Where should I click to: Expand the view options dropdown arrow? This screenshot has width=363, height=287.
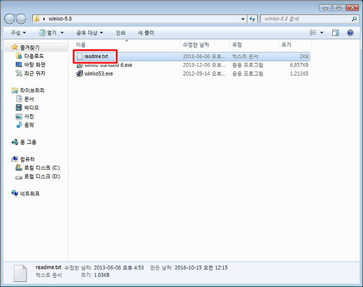[x=322, y=33]
